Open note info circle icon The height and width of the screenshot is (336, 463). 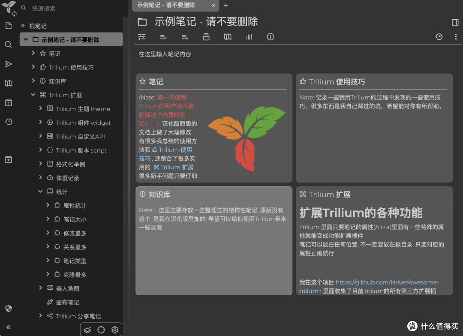[271, 36]
